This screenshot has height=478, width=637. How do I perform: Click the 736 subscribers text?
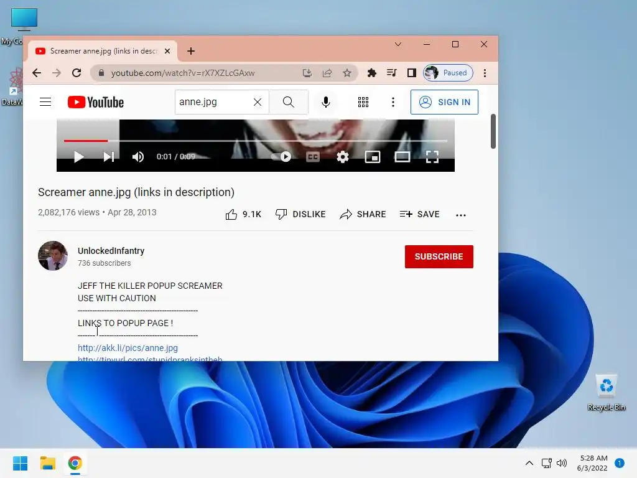(104, 263)
